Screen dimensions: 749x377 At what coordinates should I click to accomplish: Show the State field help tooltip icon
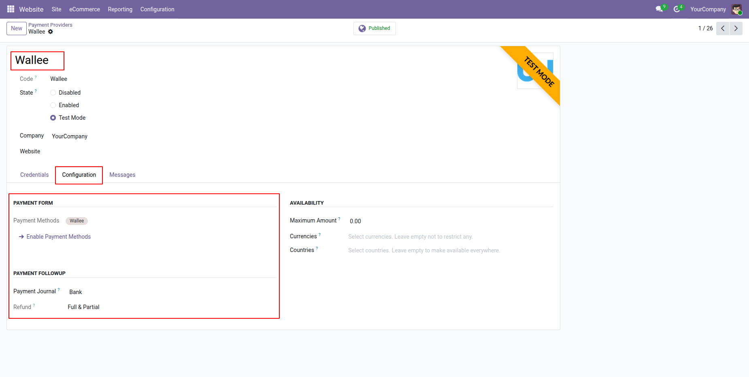click(x=36, y=91)
